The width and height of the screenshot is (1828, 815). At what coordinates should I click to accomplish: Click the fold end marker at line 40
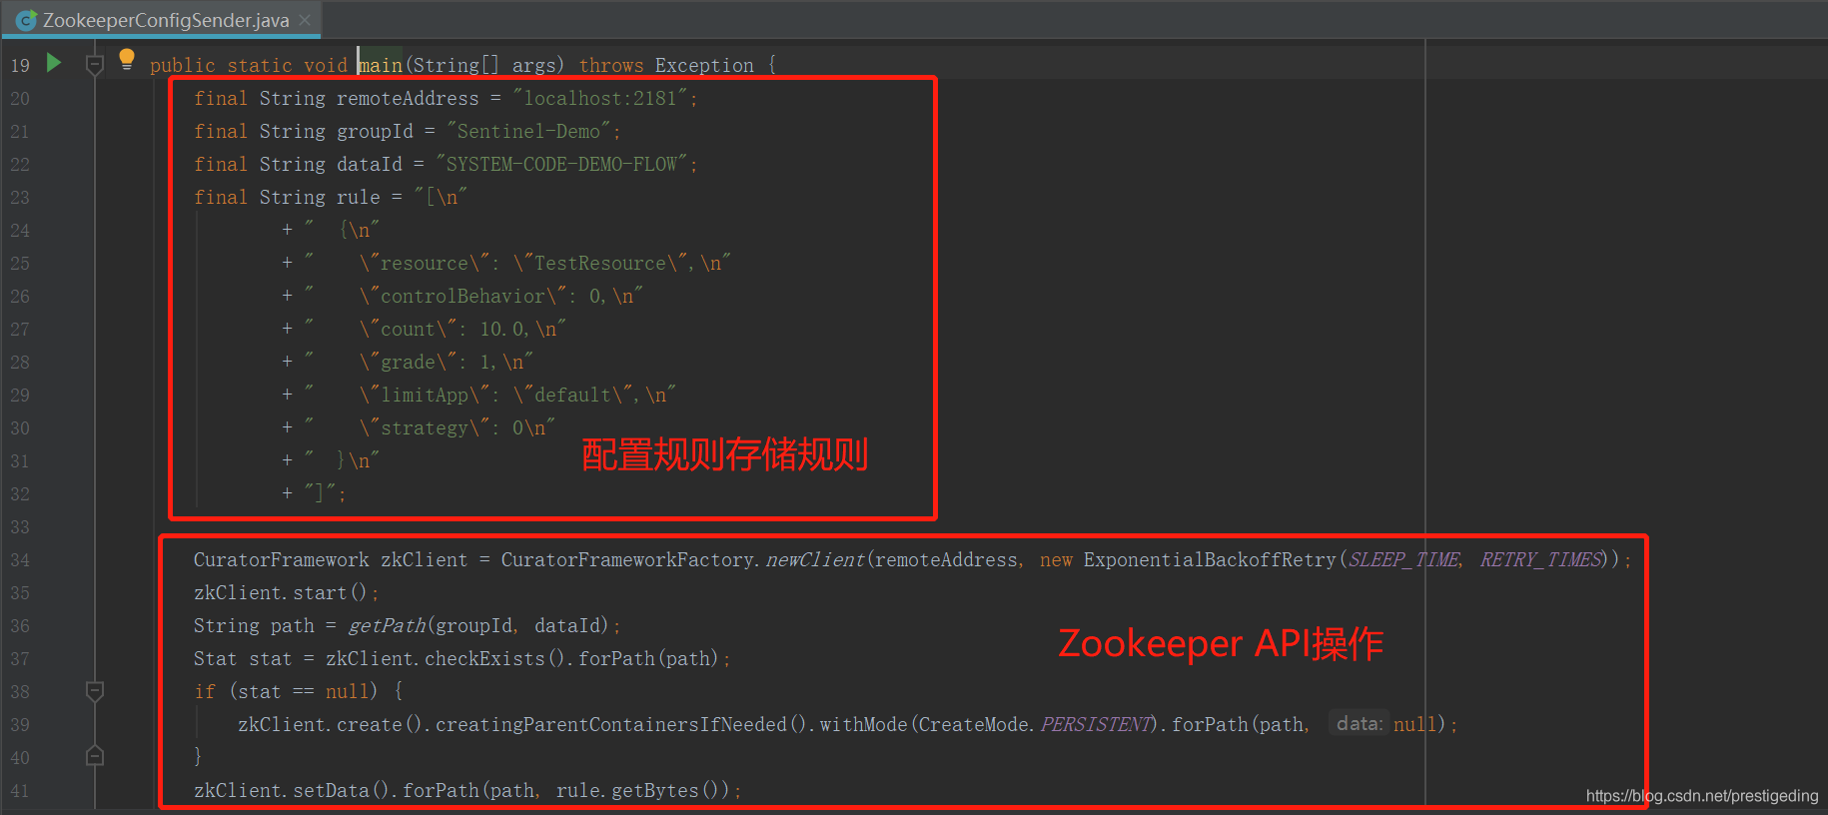coord(95,756)
